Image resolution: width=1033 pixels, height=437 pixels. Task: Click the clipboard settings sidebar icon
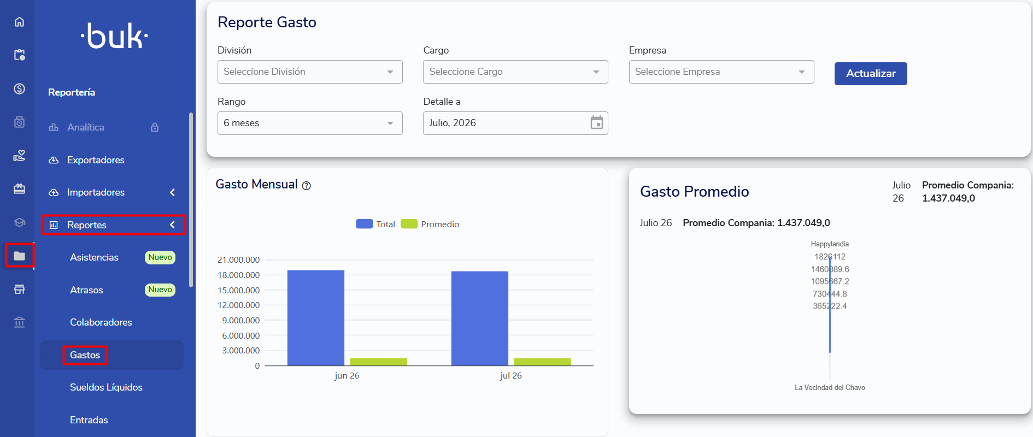[19, 55]
